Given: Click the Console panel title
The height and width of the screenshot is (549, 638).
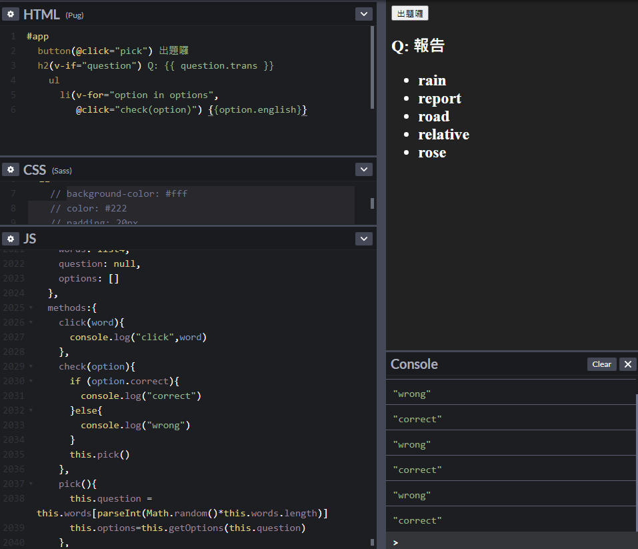Looking at the screenshot, I should (414, 364).
